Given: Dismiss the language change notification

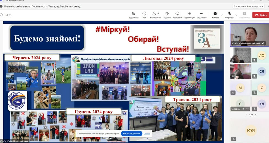Looking at the screenshot, I should pyautogui.click(x=268, y=6).
